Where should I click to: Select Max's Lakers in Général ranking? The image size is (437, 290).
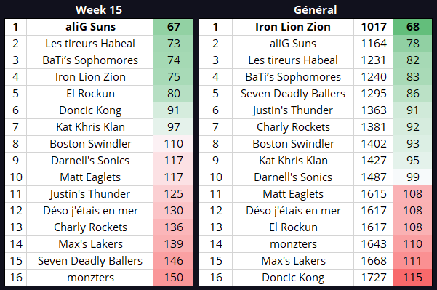tap(293, 261)
